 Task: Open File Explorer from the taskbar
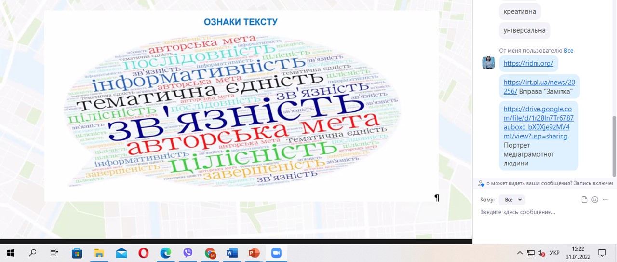pyautogui.click(x=99, y=253)
